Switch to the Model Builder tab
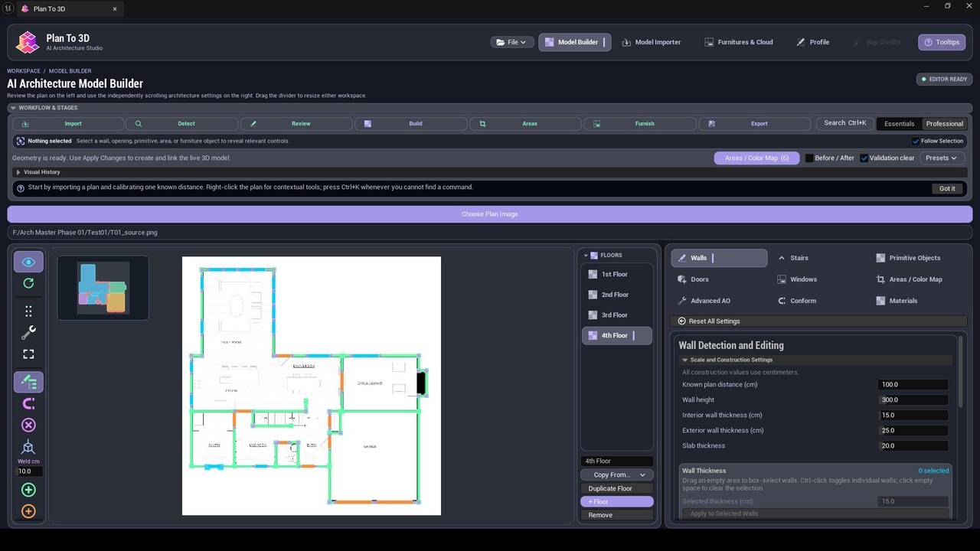 pyautogui.click(x=575, y=42)
